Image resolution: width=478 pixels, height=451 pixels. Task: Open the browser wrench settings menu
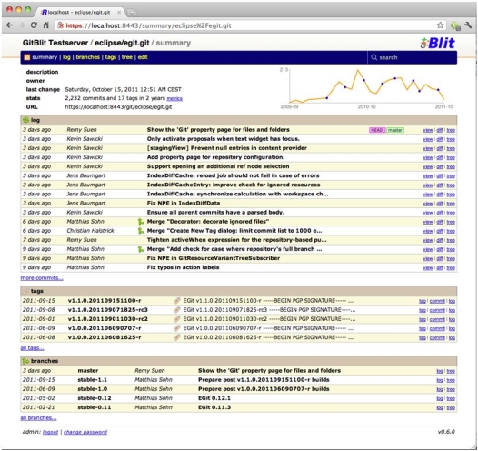tap(468, 25)
